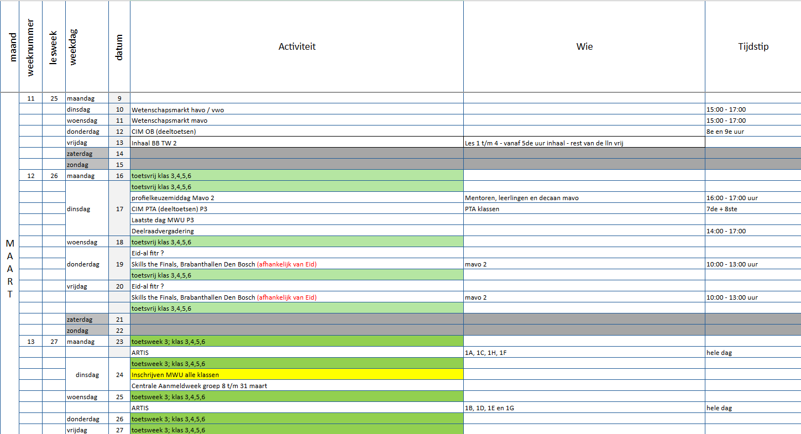Select the rotated weeknummer header cell

pos(31,46)
